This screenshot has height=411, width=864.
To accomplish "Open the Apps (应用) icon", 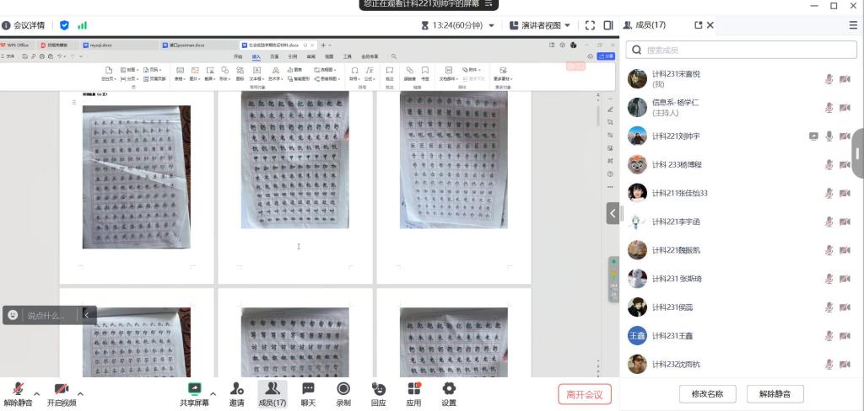I will pos(413,389).
